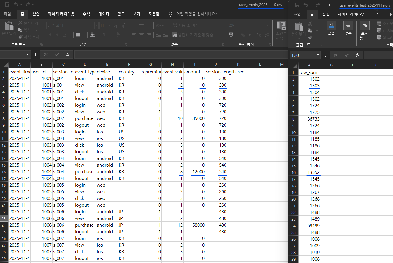
Task: Click the Comma style icon
Action: [x=250, y=35]
